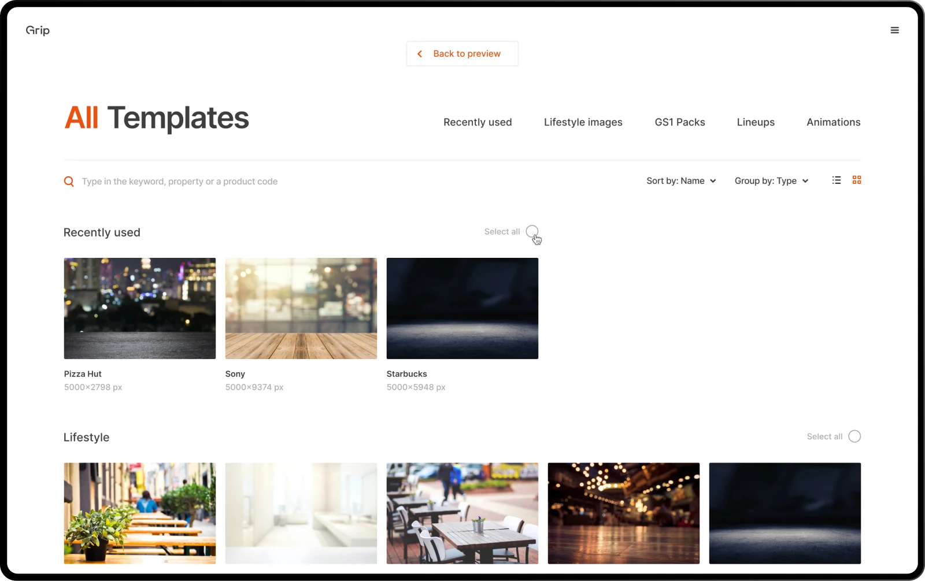The image size is (925, 581).
Task: Select the dark floor Lifestyle thumbnail
Action: [x=785, y=513]
